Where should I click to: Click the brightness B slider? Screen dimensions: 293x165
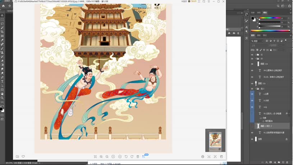point(270,27)
